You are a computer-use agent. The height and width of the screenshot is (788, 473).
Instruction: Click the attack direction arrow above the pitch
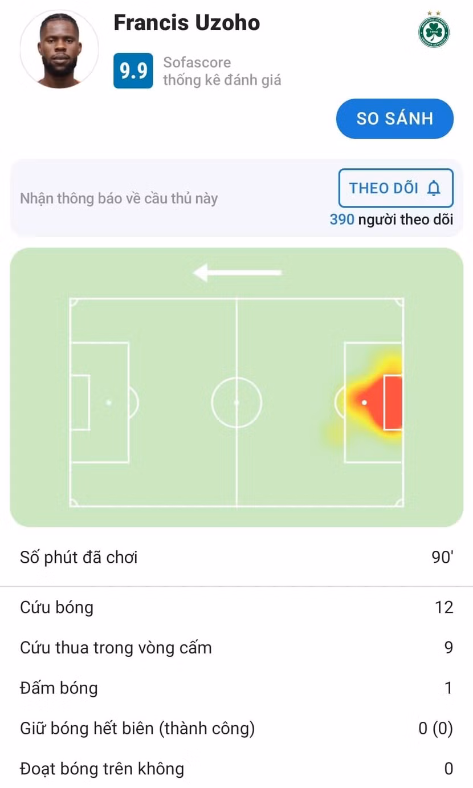(236, 272)
